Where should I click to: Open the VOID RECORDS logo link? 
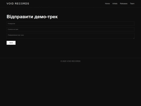pyautogui.click(x=18, y=4)
